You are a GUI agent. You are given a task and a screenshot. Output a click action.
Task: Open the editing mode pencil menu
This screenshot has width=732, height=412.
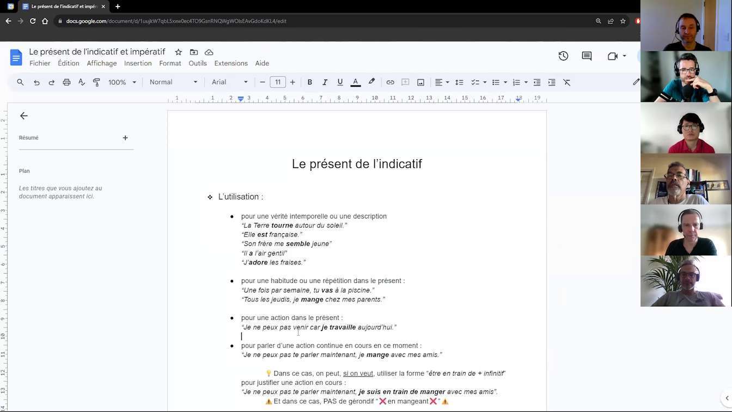pyautogui.click(x=636, y=82)
